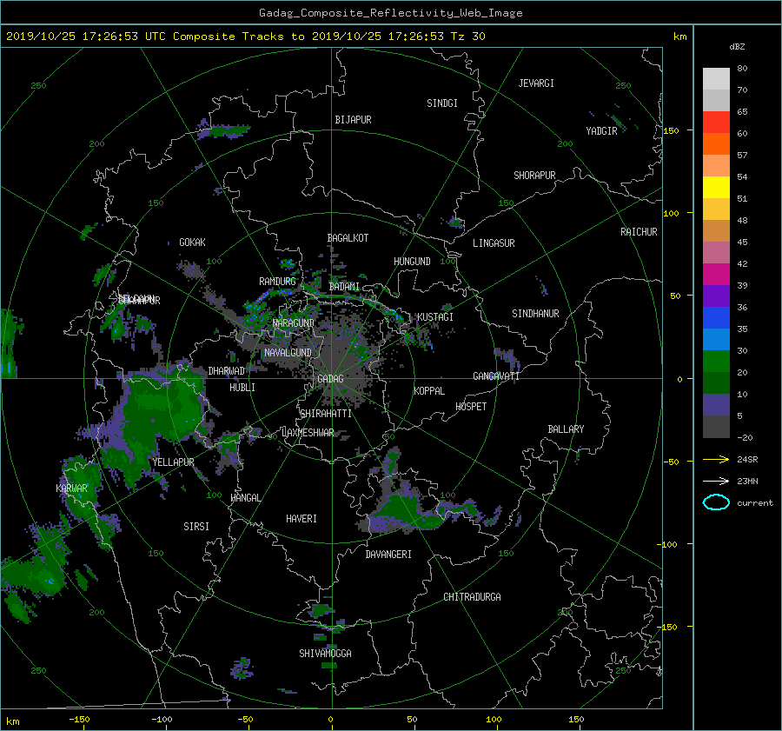Select the SHIRAHATTI label
The width and height of the screenshot is (782, 731).
tap(326, 414)
